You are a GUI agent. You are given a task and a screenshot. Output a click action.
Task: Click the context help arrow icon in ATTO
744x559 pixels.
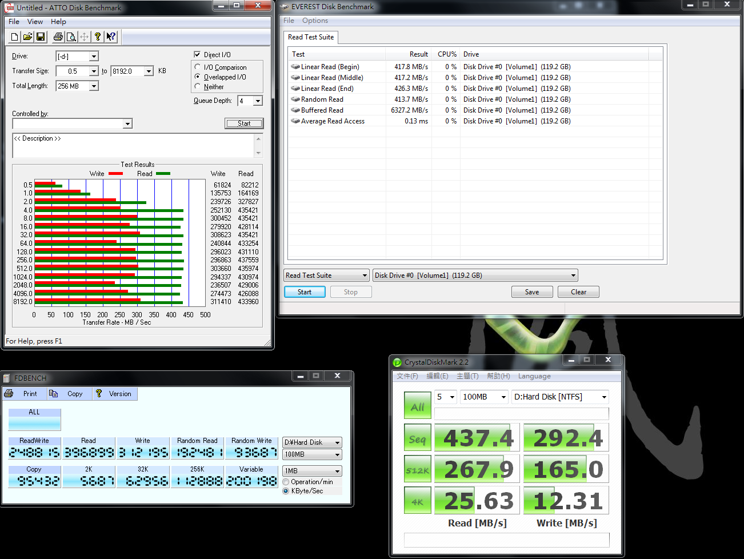pos(111,37)
